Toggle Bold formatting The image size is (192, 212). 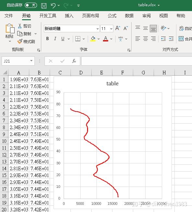point(47,39)
